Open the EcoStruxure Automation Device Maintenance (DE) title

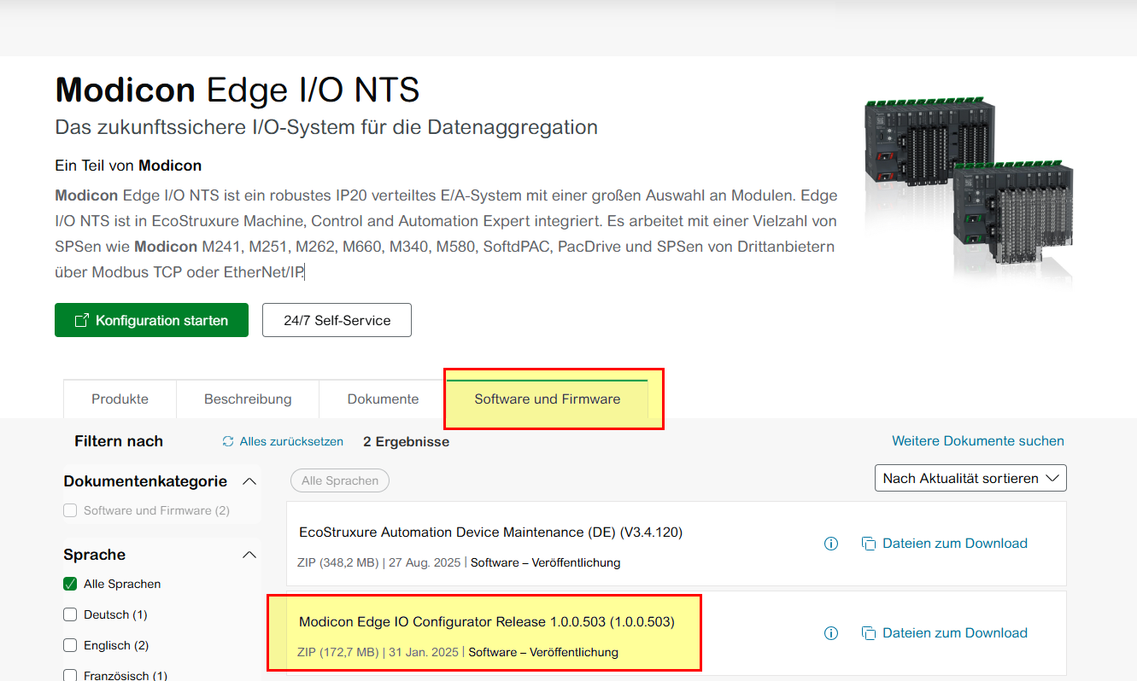pyautogui.click(x=490, y=533)
